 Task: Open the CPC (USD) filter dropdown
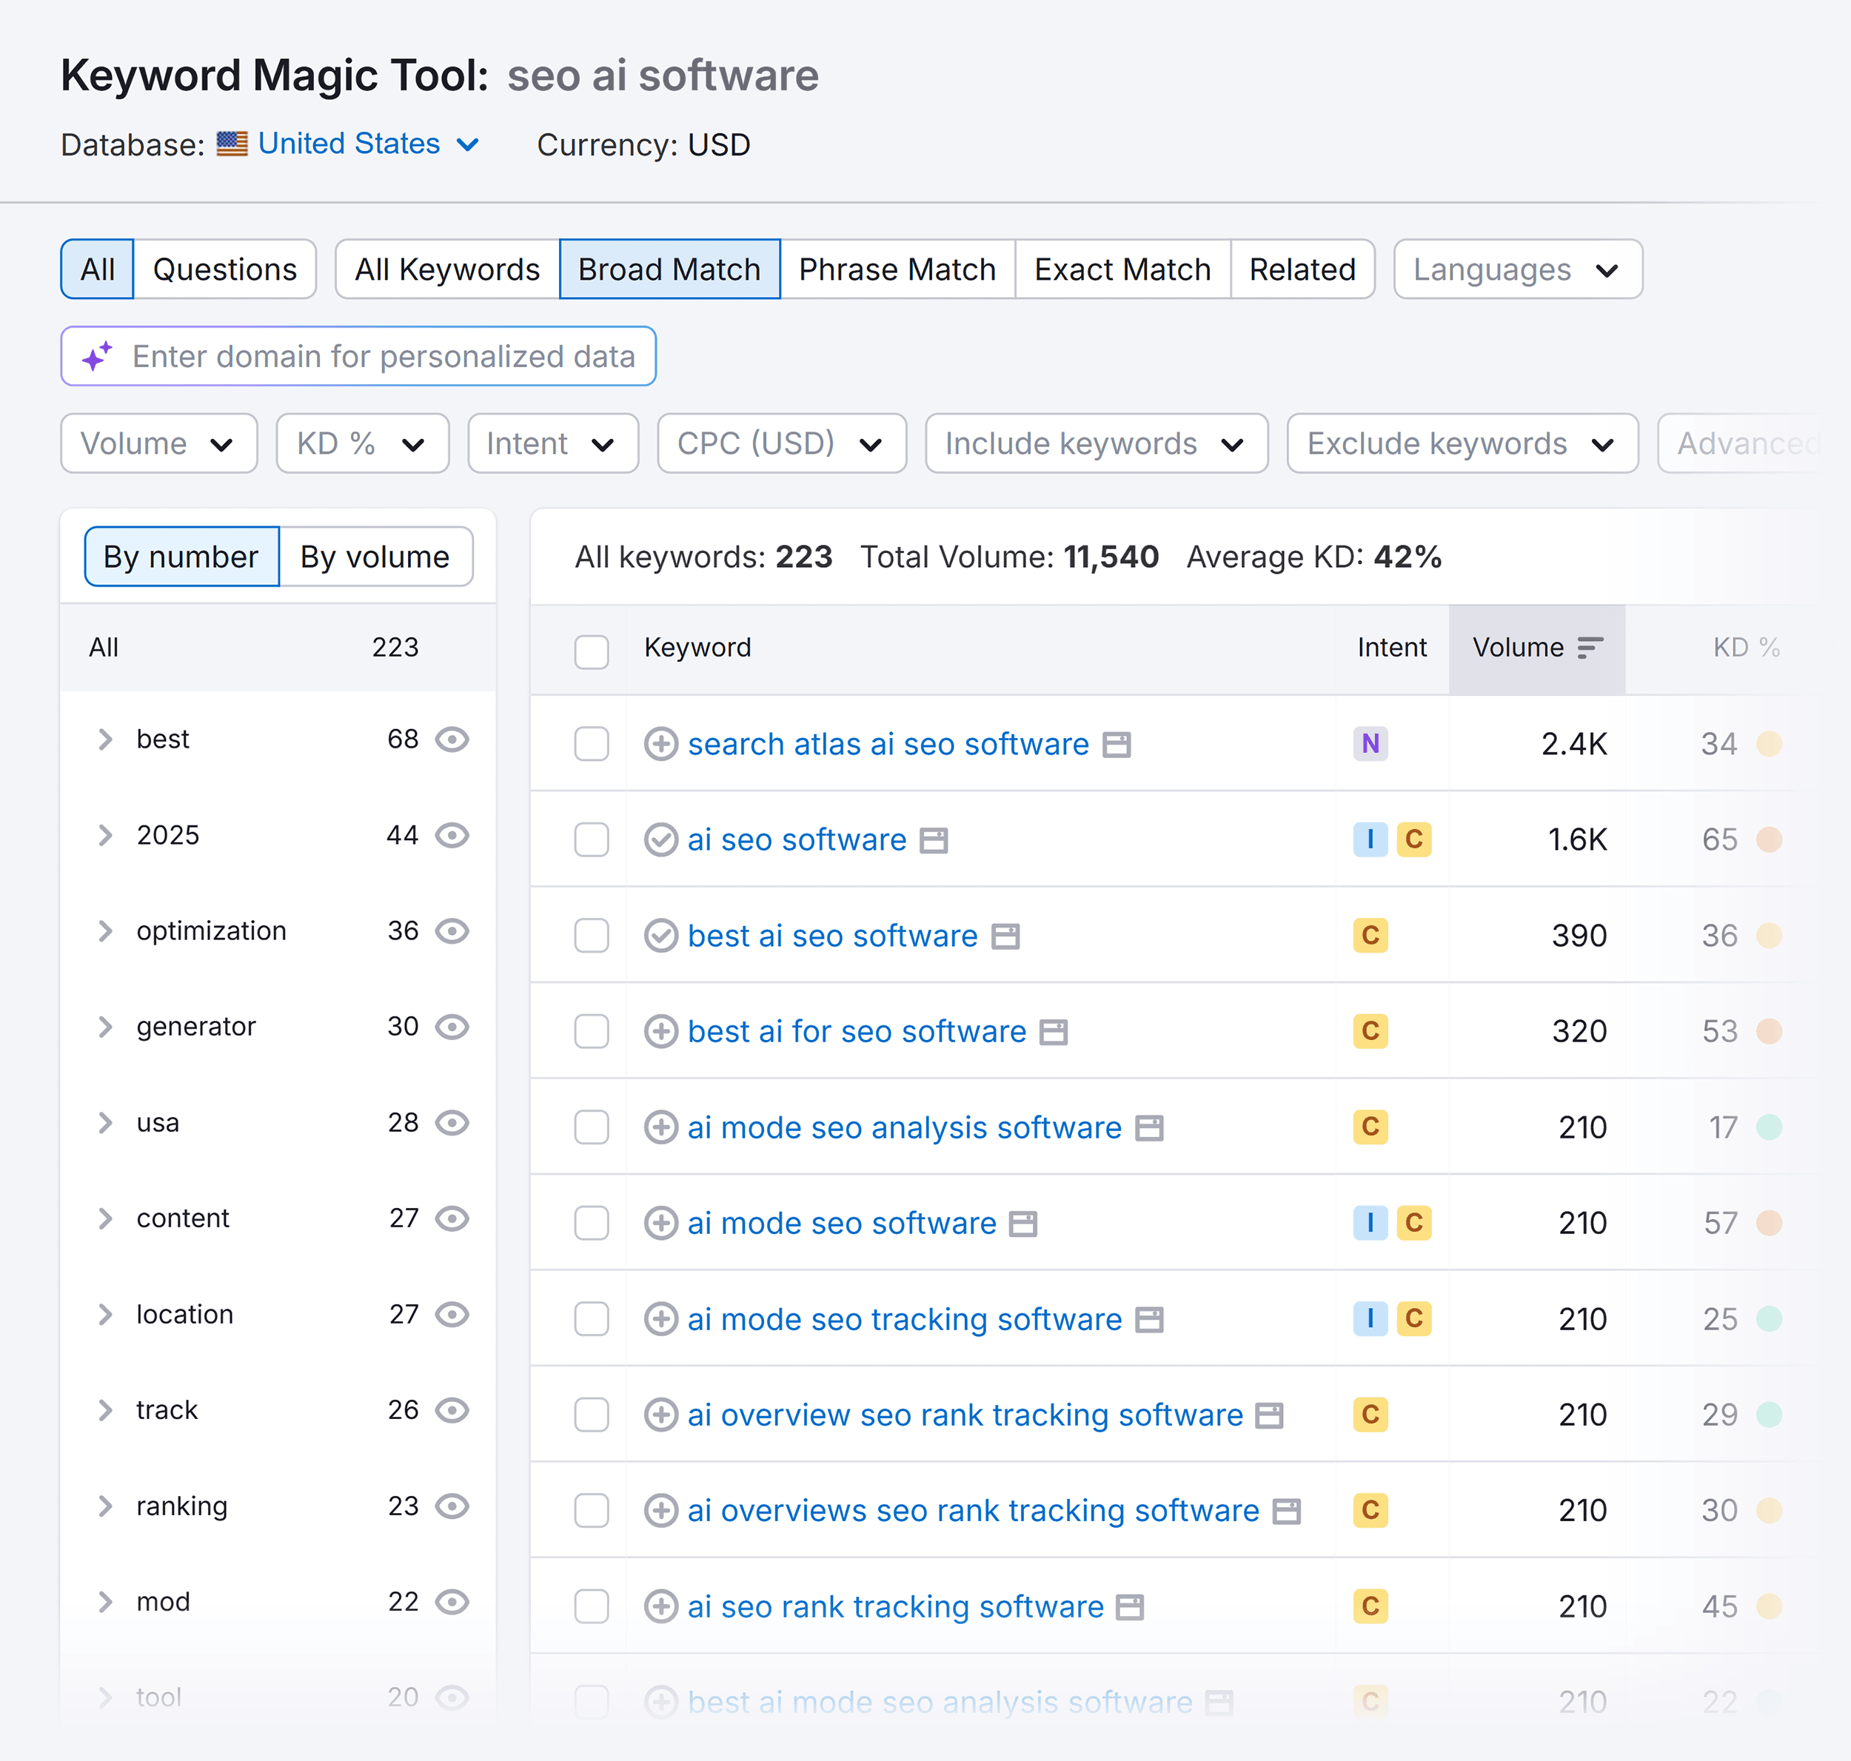780,443
